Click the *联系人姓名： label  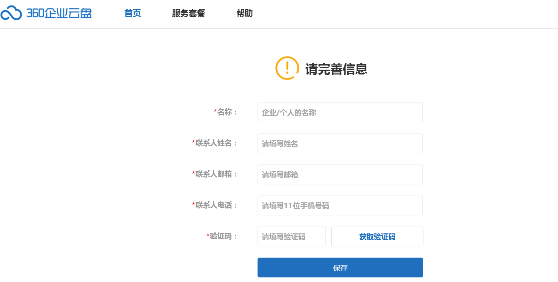click(x=215, y=143)
